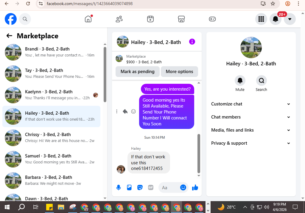Select Hailey 3-Bed, 2-Bath conversation
The width and height of the screenshot is (305, 213).
51,116
